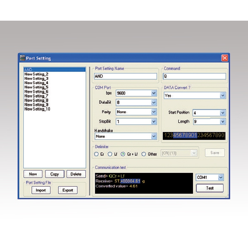
Task: Click the Import port setting file button
Action: point(41,190)
